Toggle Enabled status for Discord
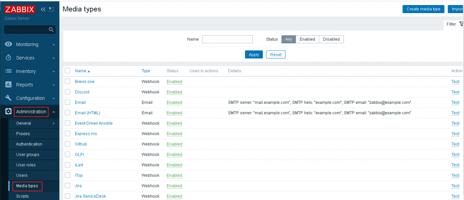The height and width of the screenshot is (200, 464). click(174, 92)
